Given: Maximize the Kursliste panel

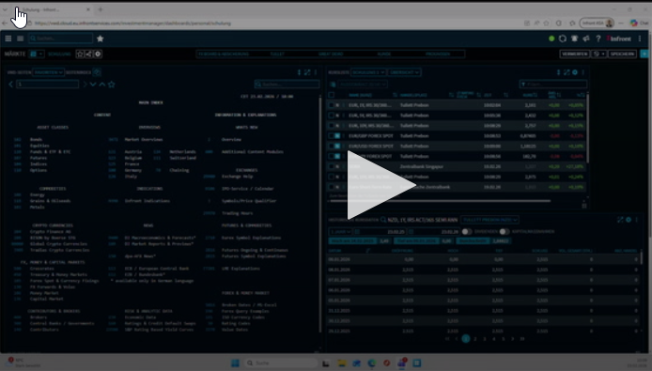Looking at the screenshot, I should [x=567, y=72].
